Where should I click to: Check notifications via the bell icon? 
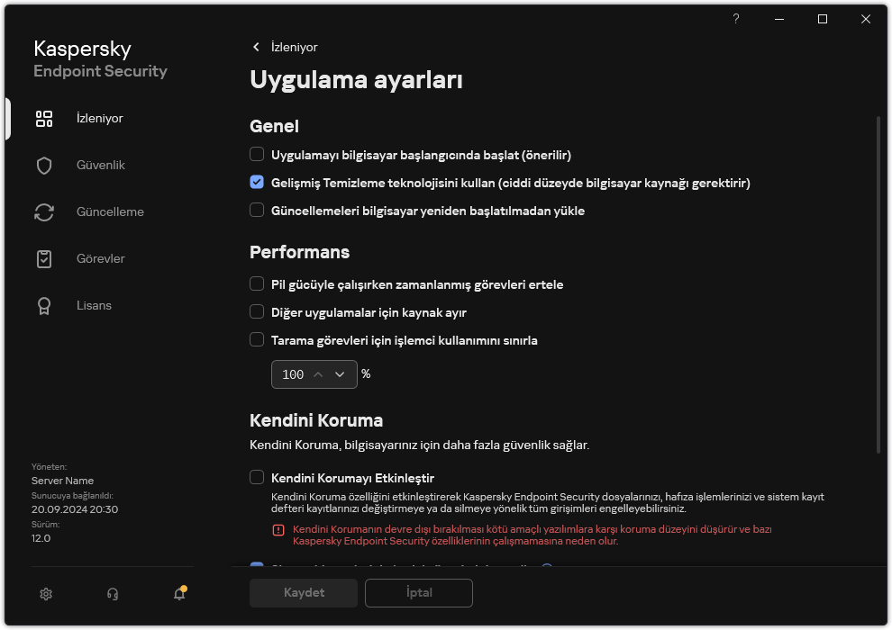click(x=178, y=594)
